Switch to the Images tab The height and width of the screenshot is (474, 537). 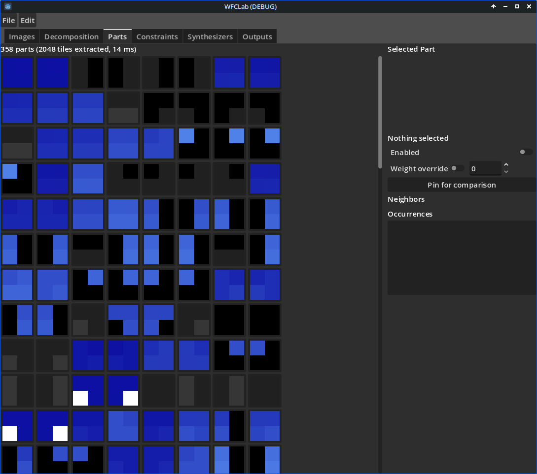(x=22, y=36)
